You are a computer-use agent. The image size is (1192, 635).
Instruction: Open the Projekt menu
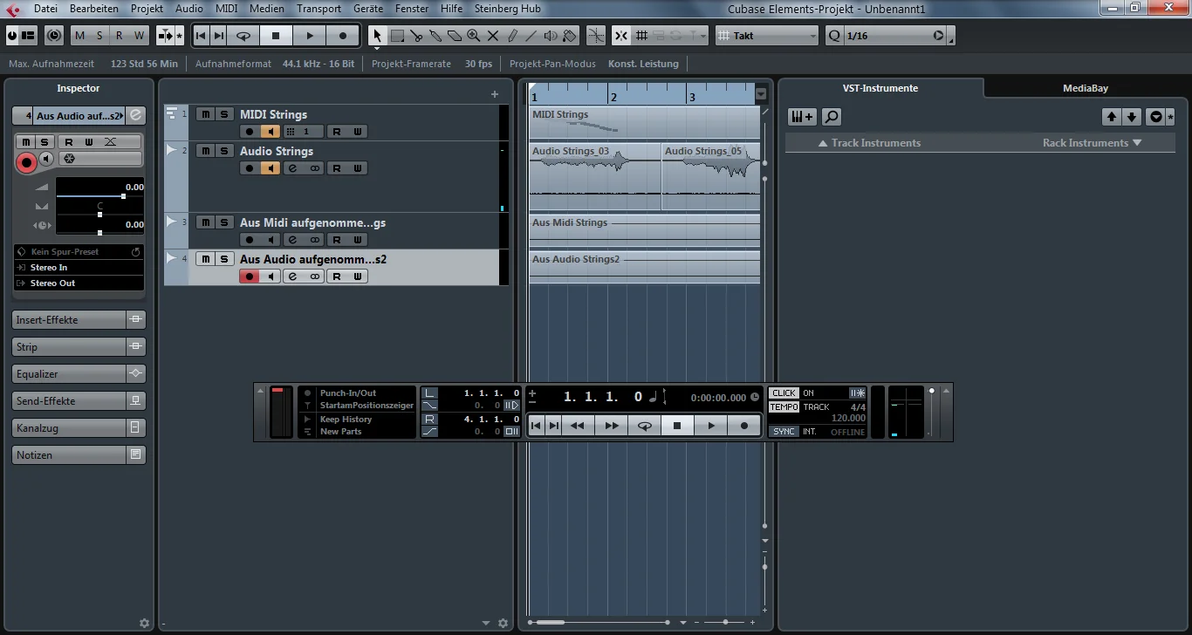coord(147,9)
